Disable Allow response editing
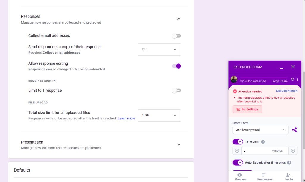305x182 pixels. coord(176,66)
